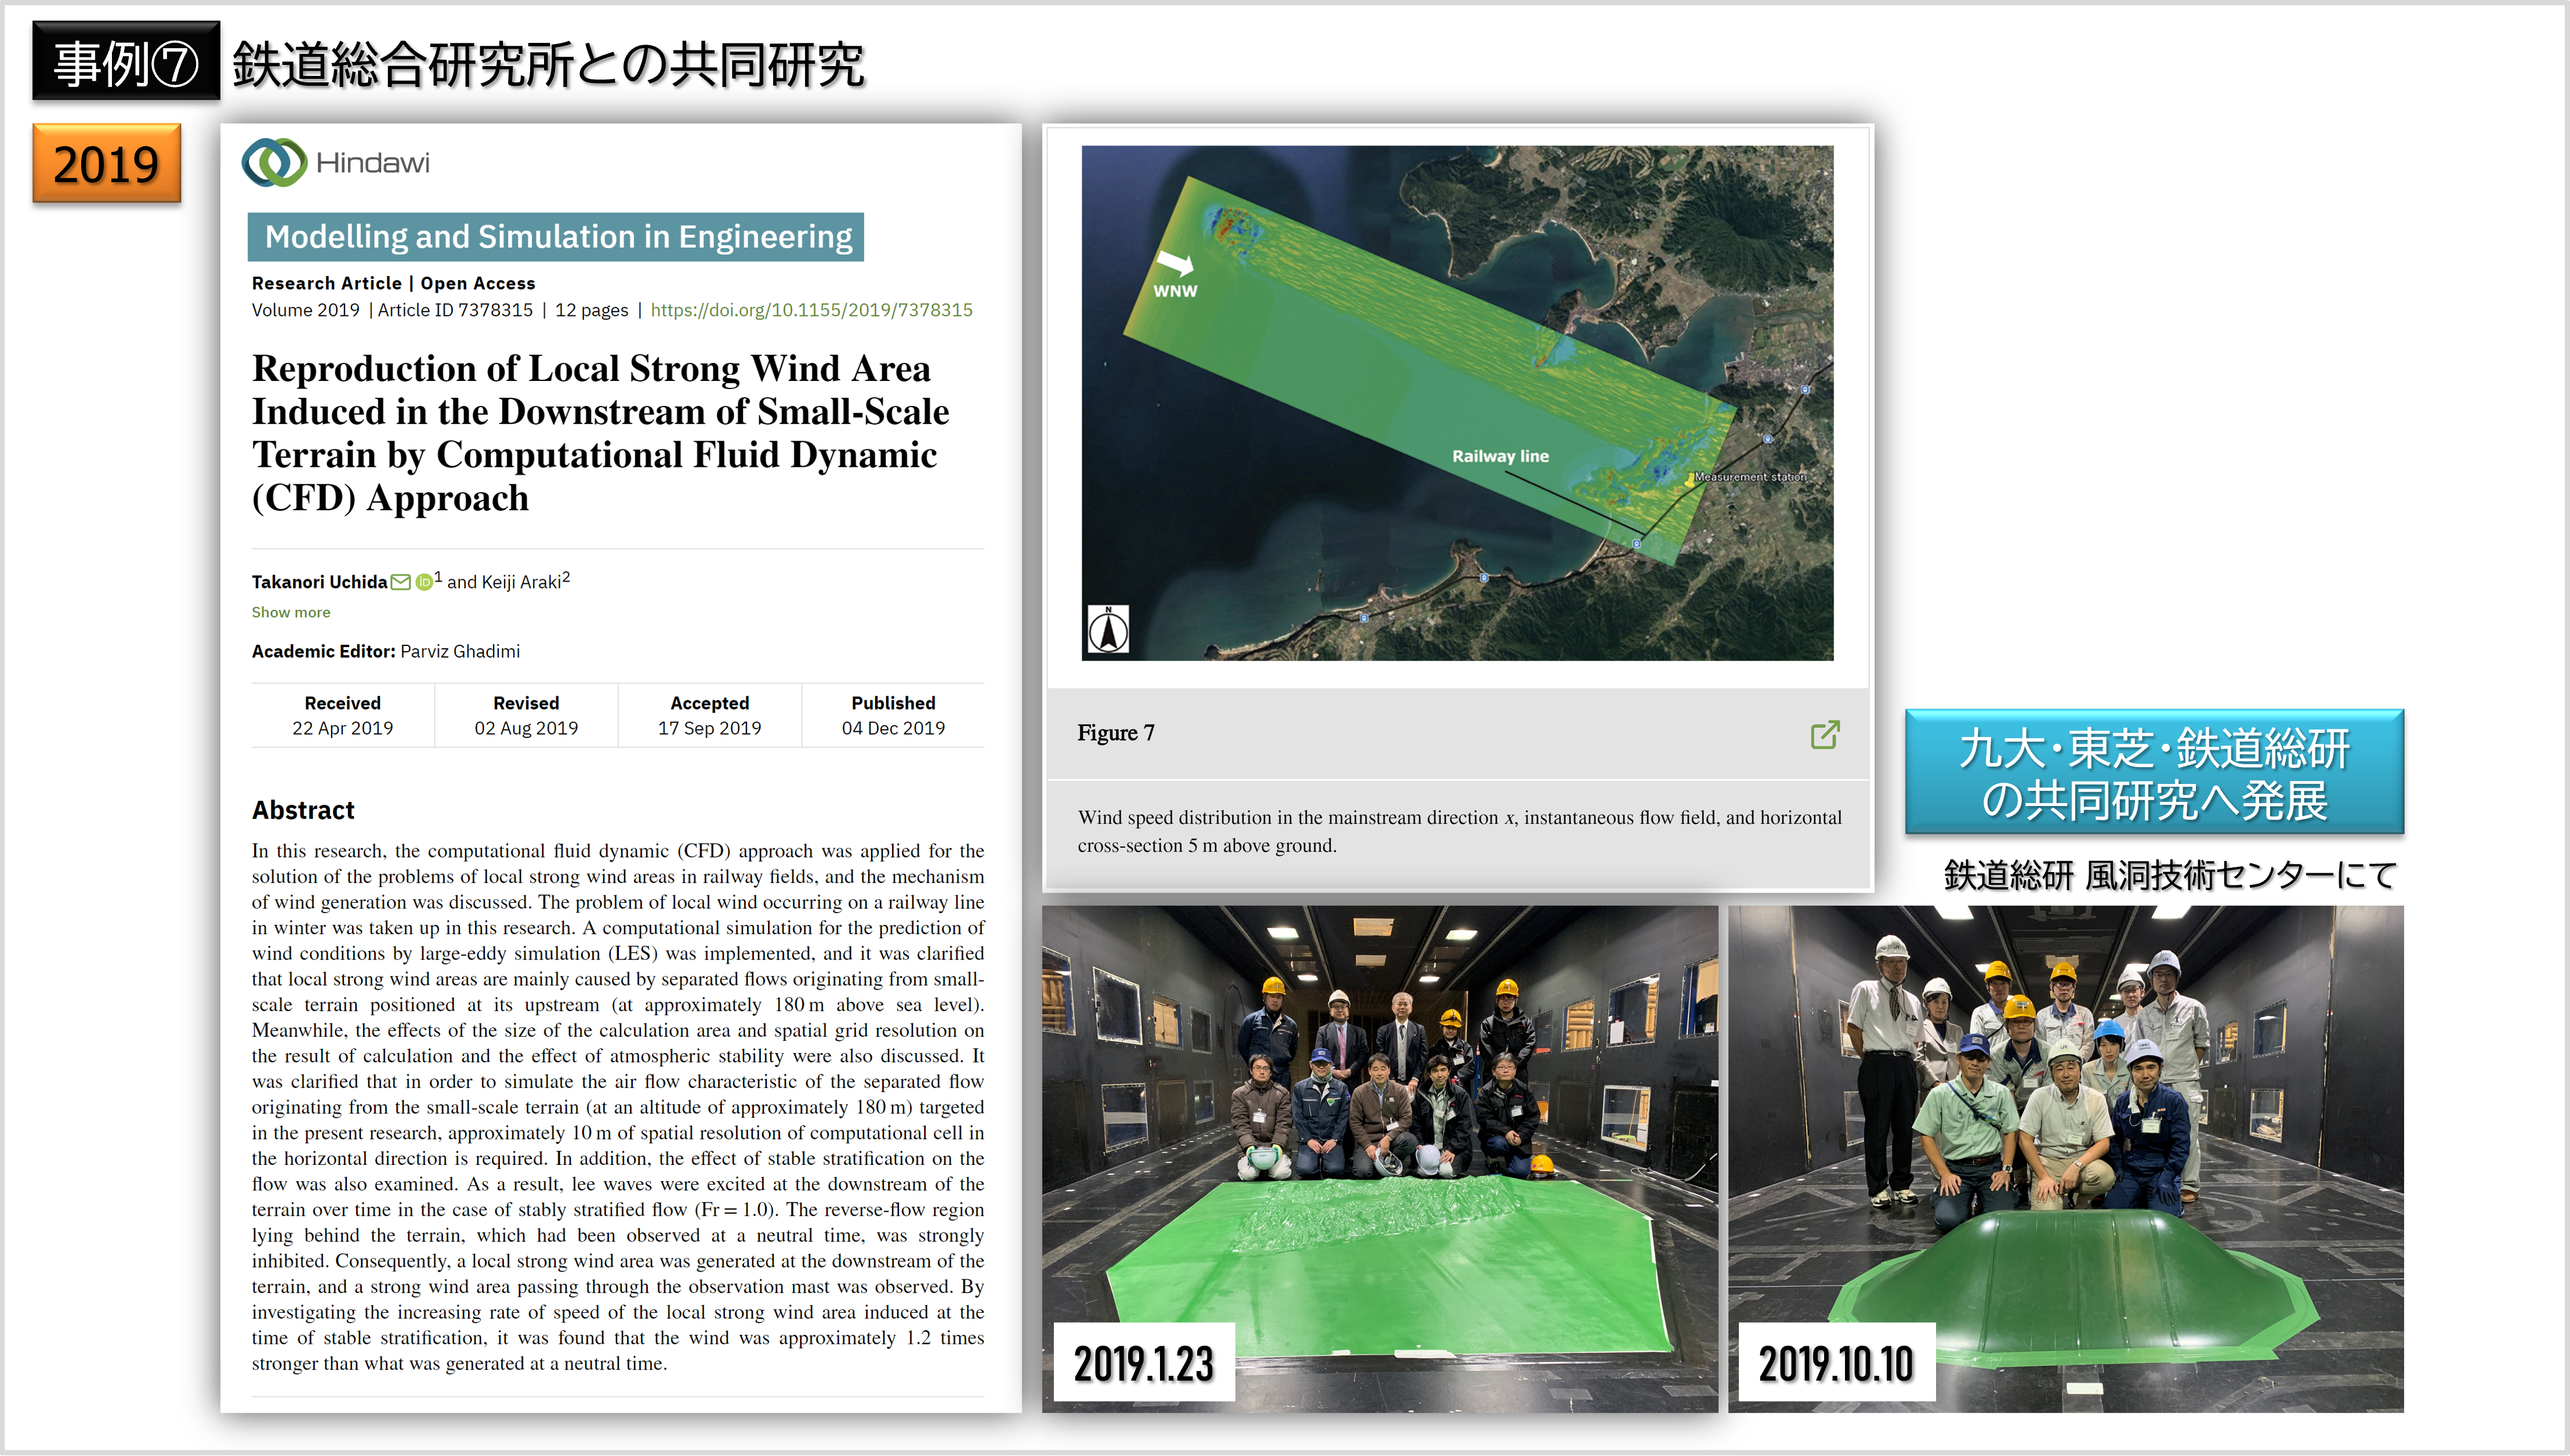Click the ORCID iD icon beside Takanori Uchida
Screen dimensions: 2570x1456
pyautogui.click(x=424, y=582)
